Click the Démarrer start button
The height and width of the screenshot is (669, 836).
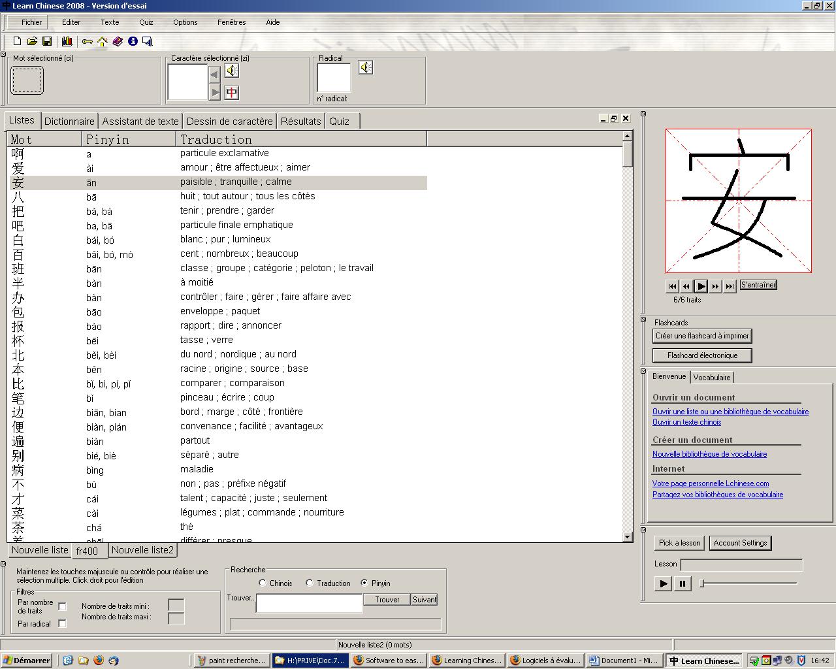(27, 661)
